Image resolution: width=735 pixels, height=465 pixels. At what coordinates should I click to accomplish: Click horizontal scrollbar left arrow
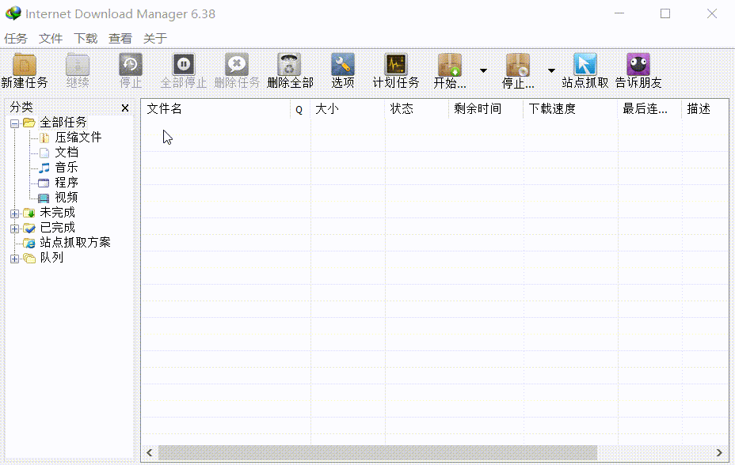[x=150, y=453]
